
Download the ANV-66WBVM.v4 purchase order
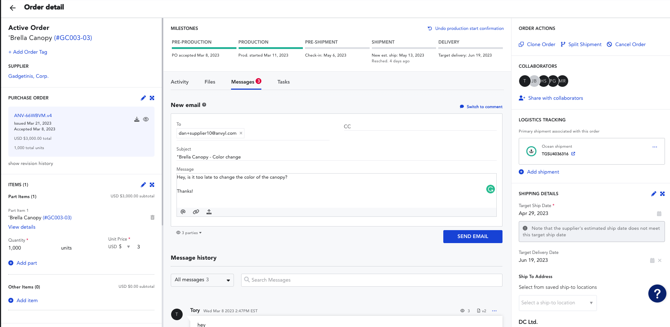(137, 120)
